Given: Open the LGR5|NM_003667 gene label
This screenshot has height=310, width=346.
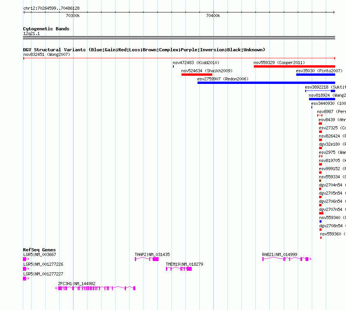Looking at the screenshot, I should point(40,254).
